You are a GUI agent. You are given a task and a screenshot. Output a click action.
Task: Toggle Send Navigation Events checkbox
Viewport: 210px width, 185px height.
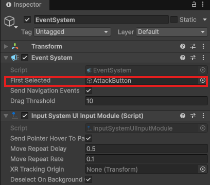pos(89,90)
